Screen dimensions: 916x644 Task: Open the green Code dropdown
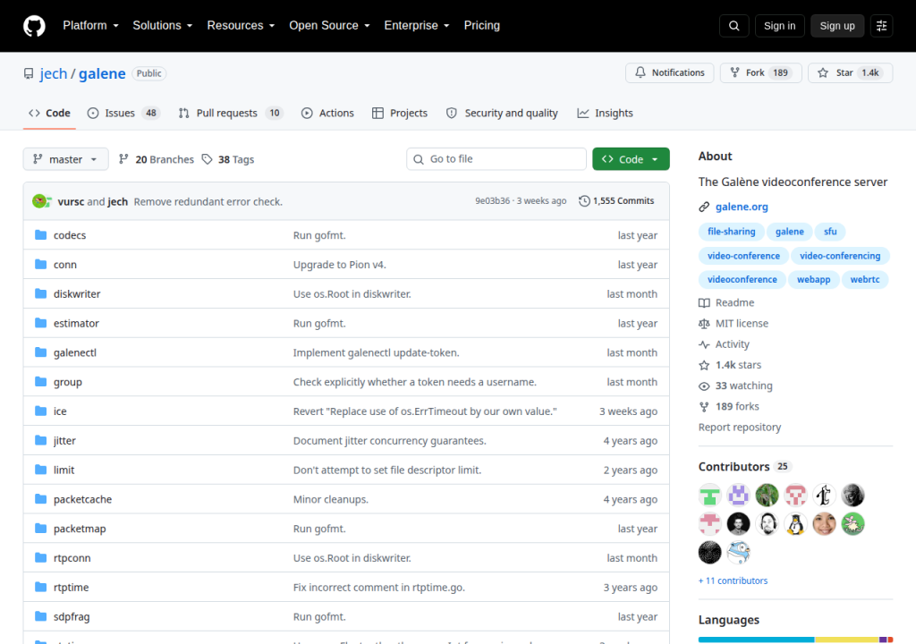[631, 159]
